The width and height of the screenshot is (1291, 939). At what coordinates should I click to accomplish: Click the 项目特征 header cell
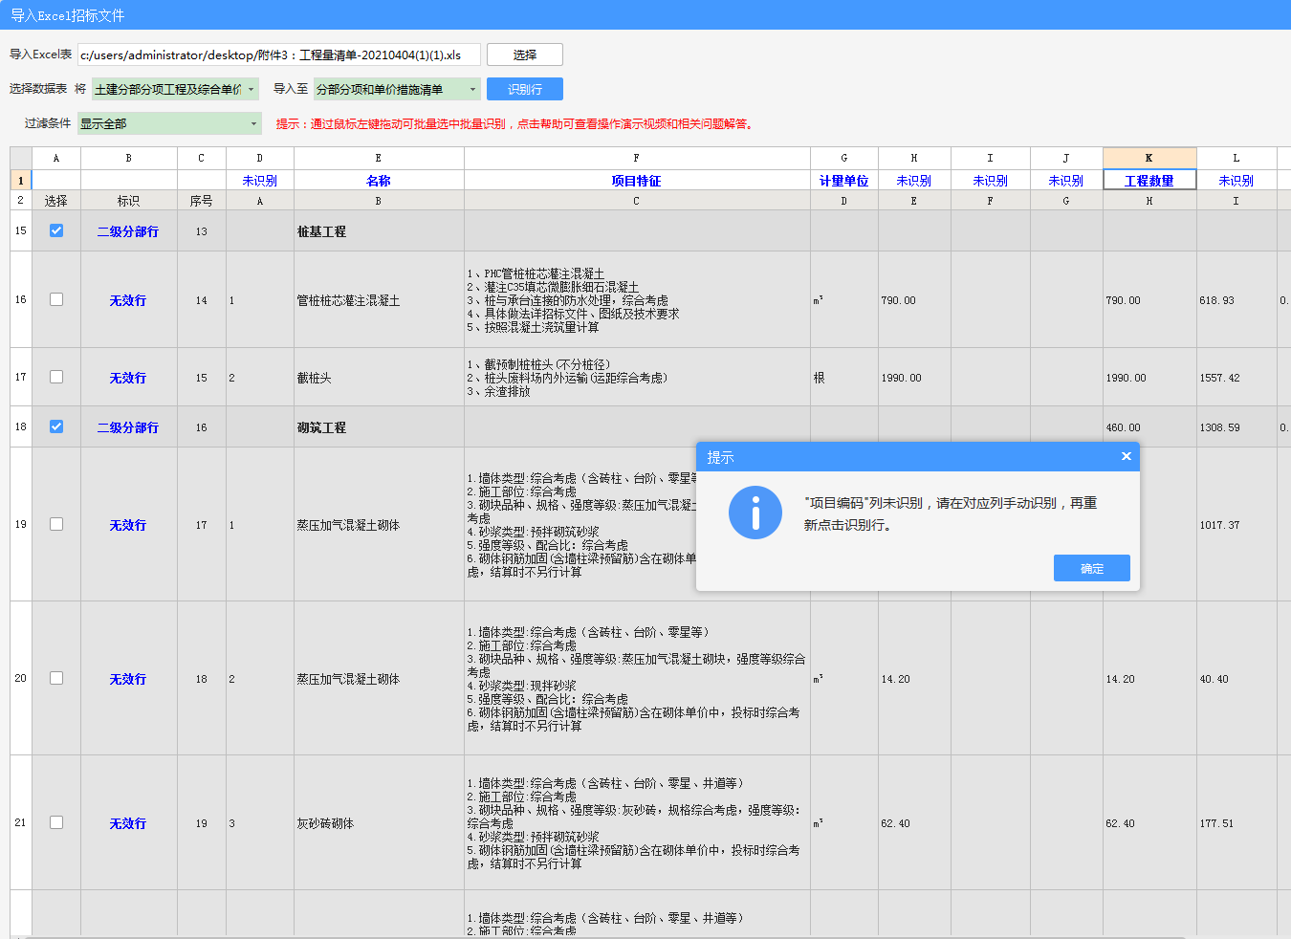click(637, 180)
